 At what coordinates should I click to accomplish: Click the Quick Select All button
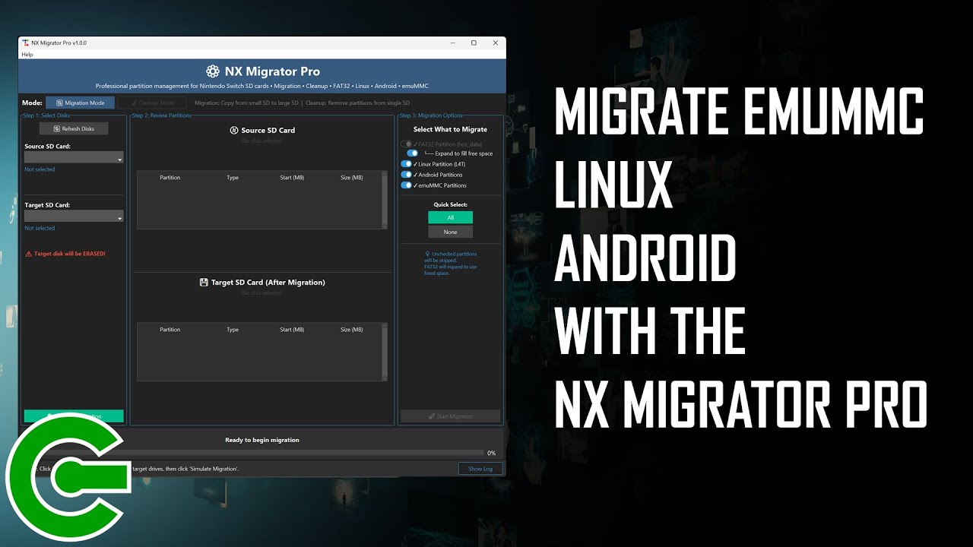pyautogui.click(x=450, y=217)
